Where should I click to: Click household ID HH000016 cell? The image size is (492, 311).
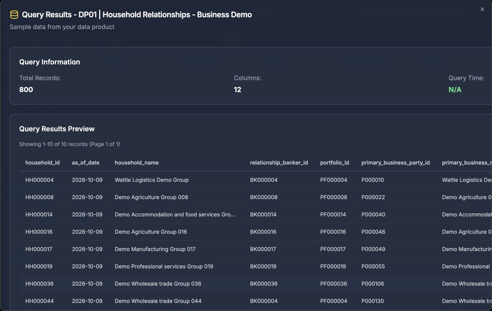(x=39, y=232)
